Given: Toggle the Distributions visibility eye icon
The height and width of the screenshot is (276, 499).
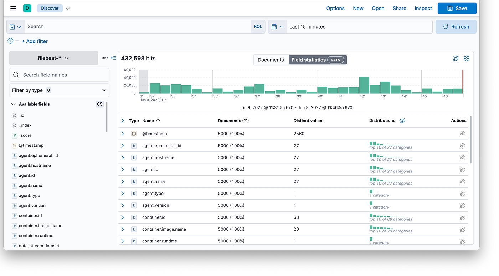Looking at the screenshot, I should click(x=402, y=121).
